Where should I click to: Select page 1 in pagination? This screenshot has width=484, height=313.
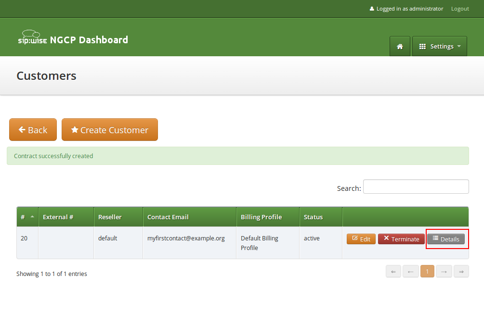[427, 271]
